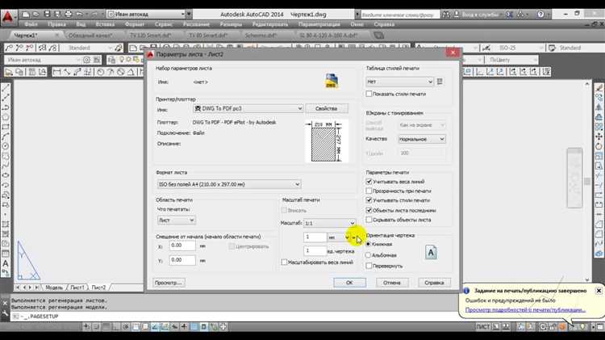This screenshot has height=340, width=605.
Task: Click the Свойства button
Action: coord(327,108)
